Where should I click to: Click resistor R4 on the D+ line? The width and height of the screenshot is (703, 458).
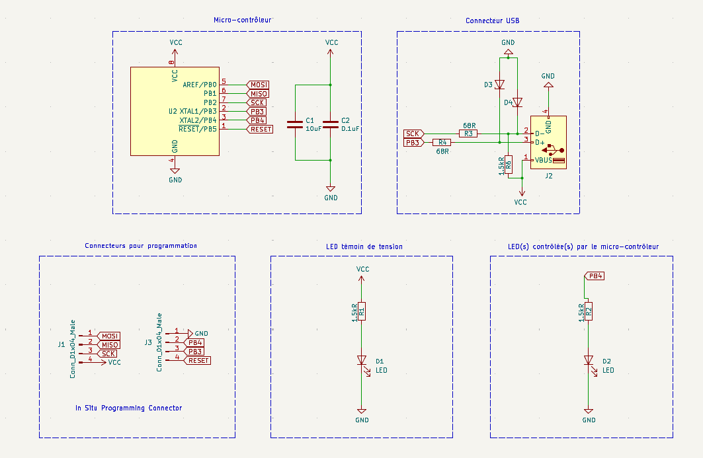click(442, 143)
